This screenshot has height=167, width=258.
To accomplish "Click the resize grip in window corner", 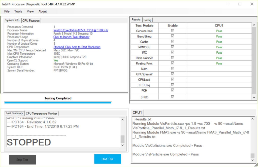I will (256, 165).
